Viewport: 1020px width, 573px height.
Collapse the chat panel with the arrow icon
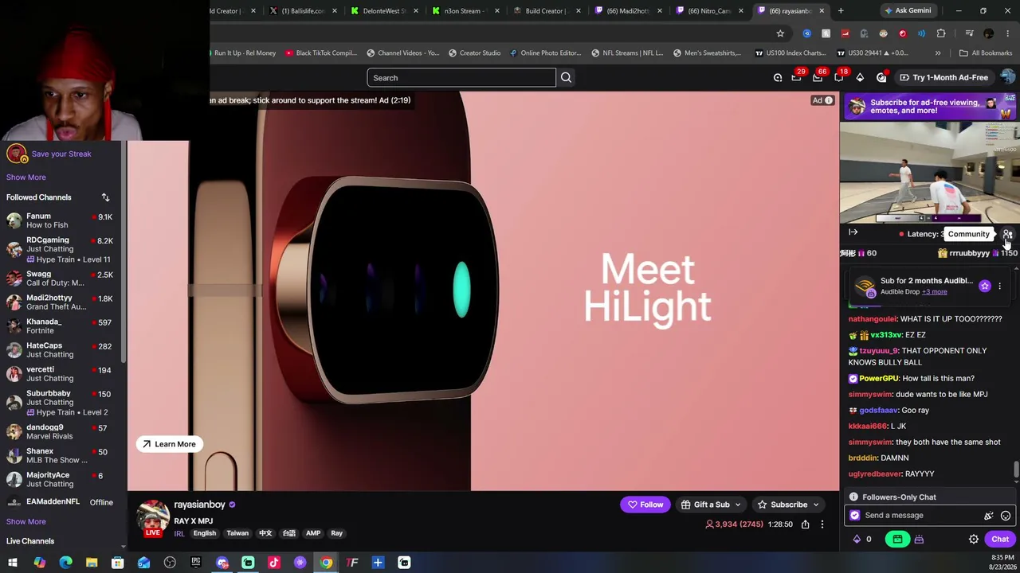coord(853,232)
